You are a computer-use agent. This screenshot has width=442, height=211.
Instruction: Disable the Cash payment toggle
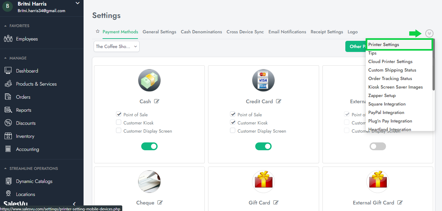pyautogui.click(x=149, y=146)
